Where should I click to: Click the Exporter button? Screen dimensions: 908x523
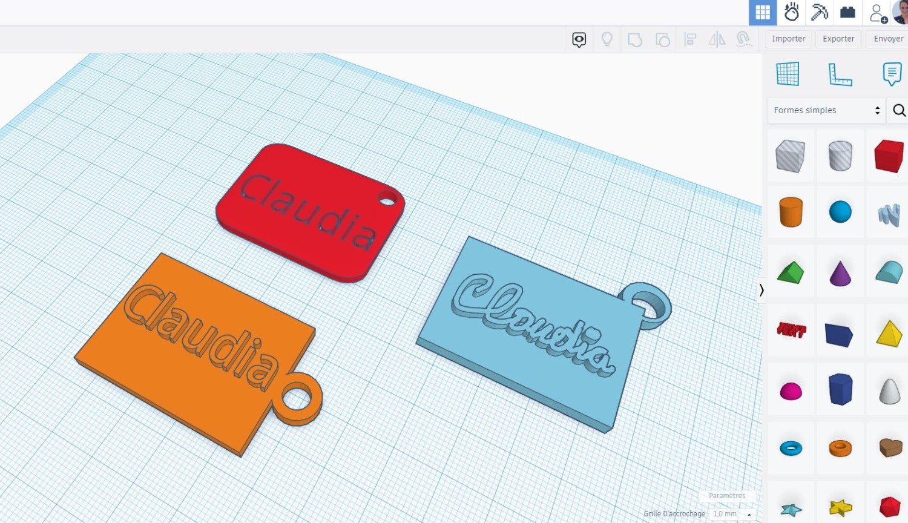coord(838,39)
